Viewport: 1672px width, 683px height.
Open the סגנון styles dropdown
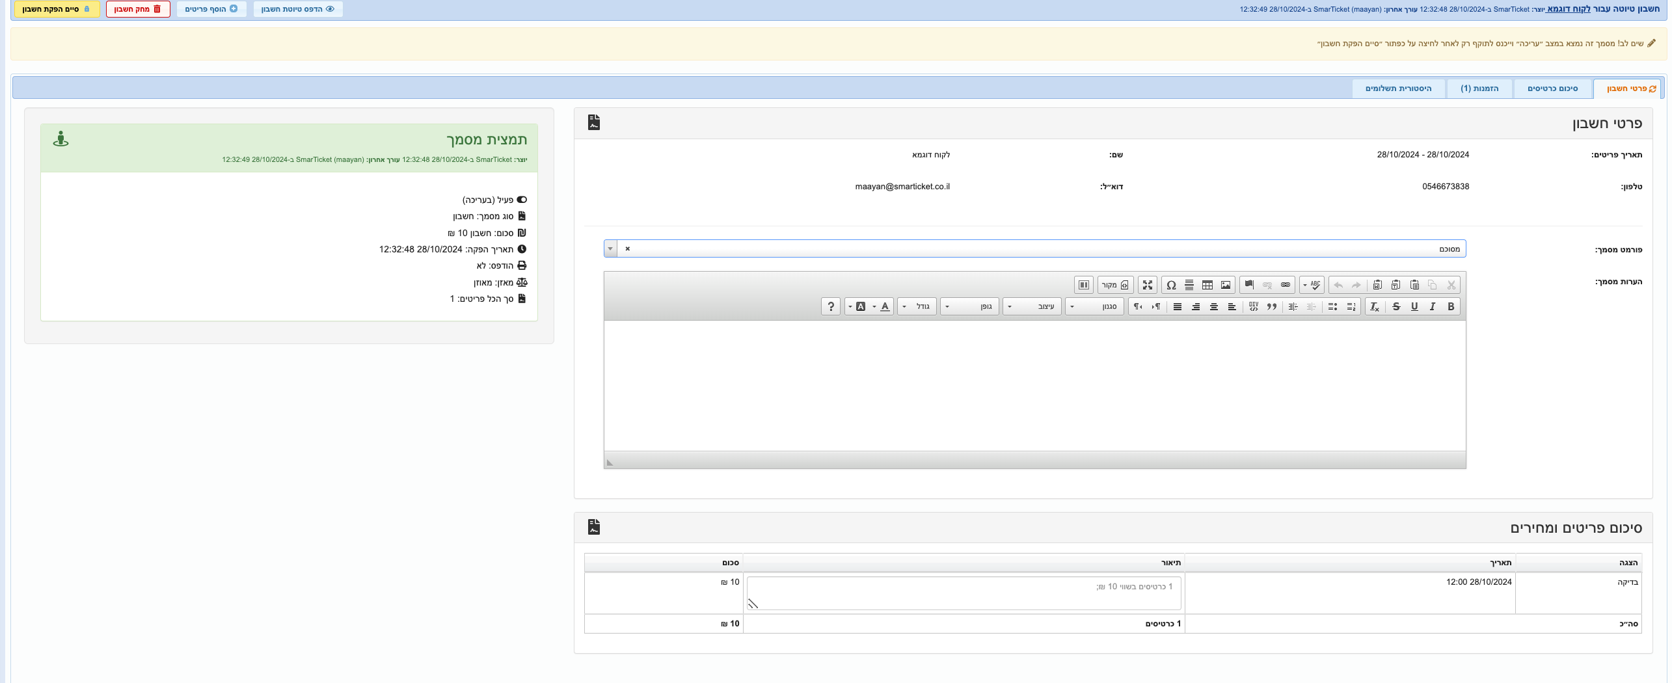[1094, 306]
